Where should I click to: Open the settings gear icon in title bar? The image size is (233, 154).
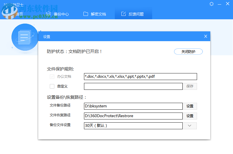(212, 4)
